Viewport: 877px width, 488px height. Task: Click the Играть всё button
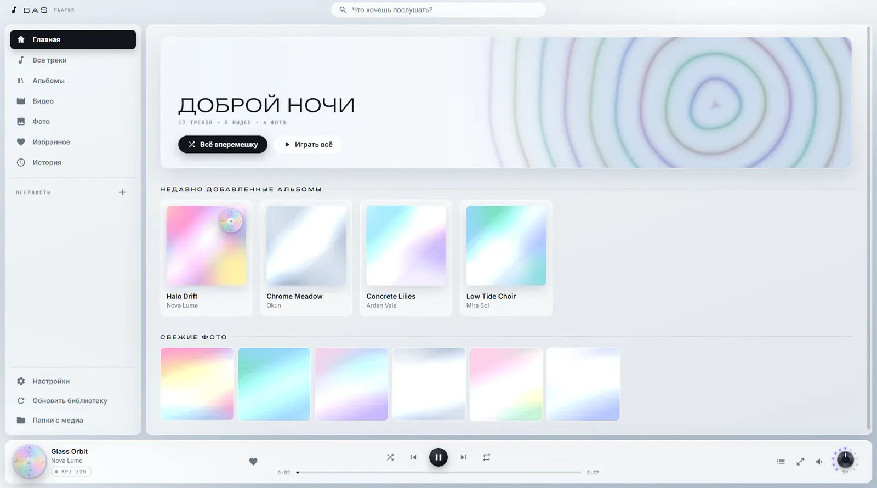tap(308, 144)
